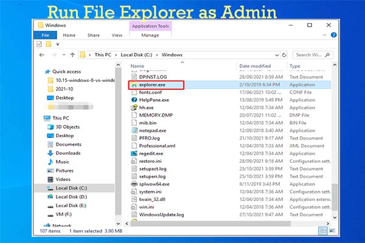
Task: Go back using the Back arrow
Action: 42,55
